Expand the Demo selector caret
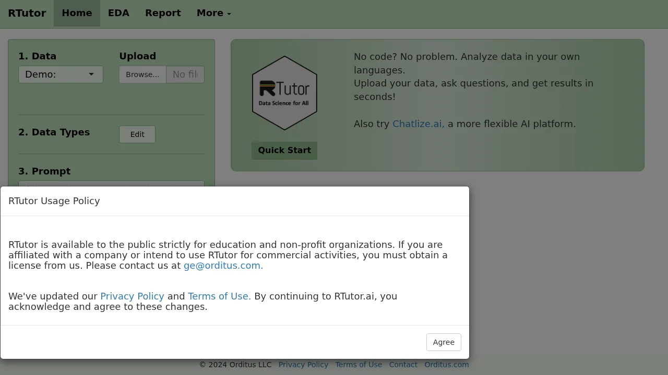 pyautogui.click(x=91, y=74)
